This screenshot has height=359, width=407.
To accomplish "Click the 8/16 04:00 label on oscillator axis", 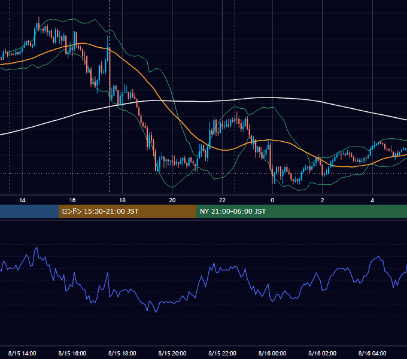I will point(372,353).
